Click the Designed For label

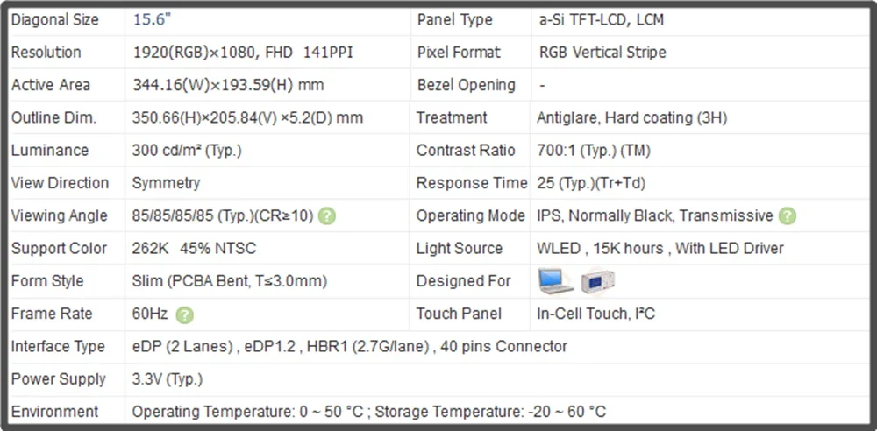tap(463, 281)
